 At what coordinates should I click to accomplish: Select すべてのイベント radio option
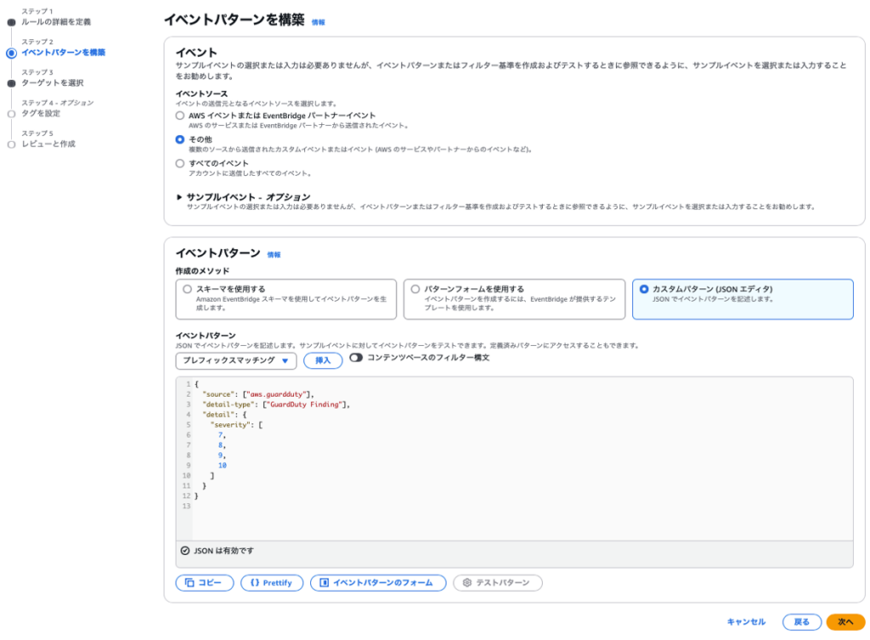(179, 163)
